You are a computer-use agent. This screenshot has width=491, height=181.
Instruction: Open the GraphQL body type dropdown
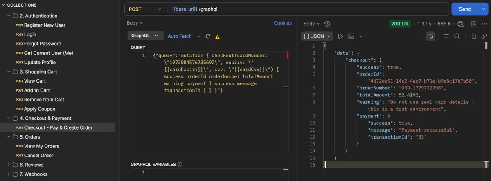click(145, 36)
